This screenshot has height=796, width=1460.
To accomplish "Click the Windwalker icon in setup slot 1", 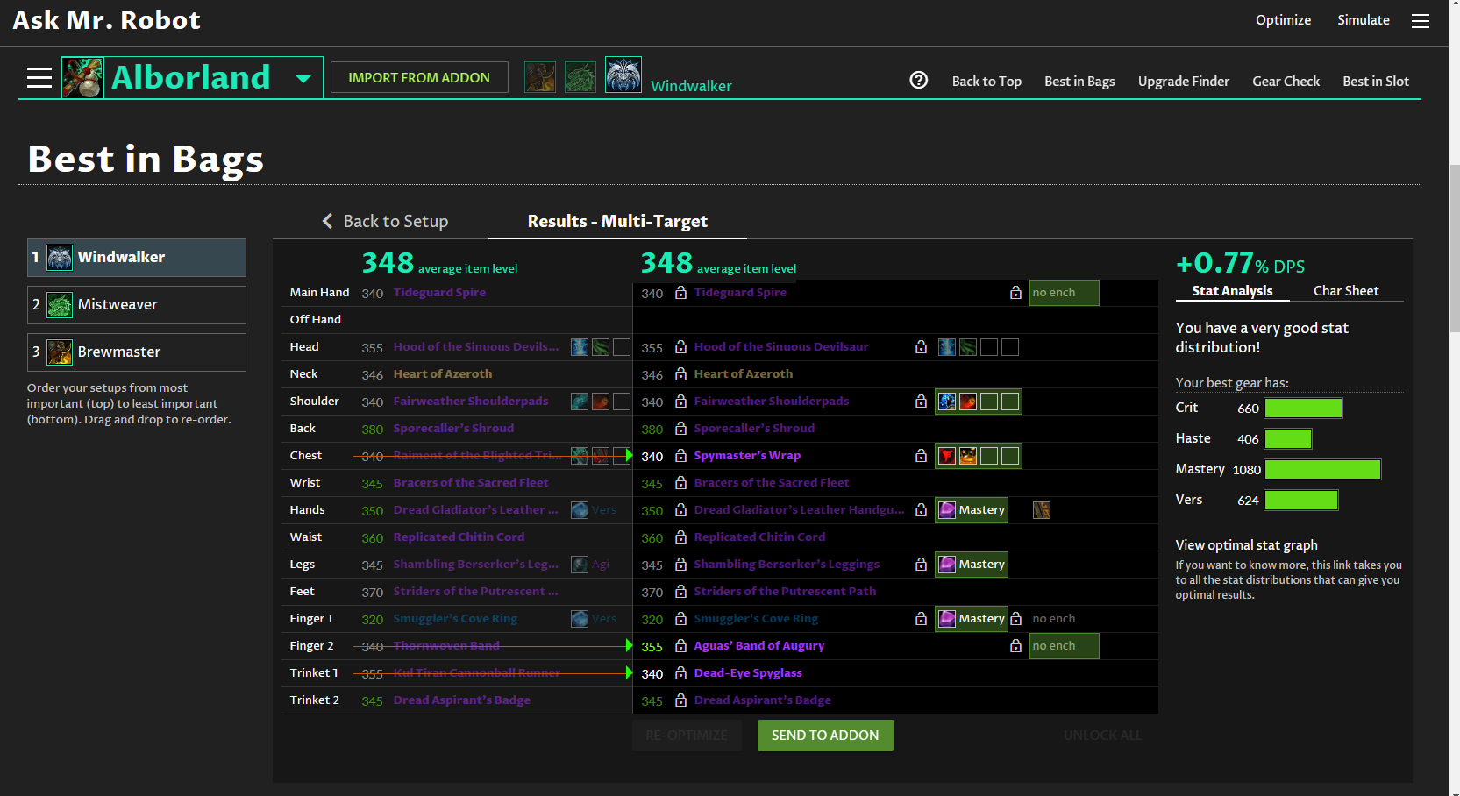I will [x=60, y=258].
